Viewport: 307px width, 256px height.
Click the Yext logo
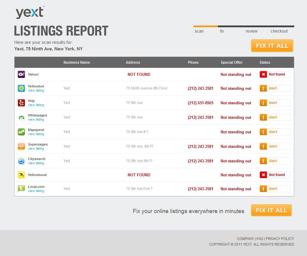click(30, 12)
